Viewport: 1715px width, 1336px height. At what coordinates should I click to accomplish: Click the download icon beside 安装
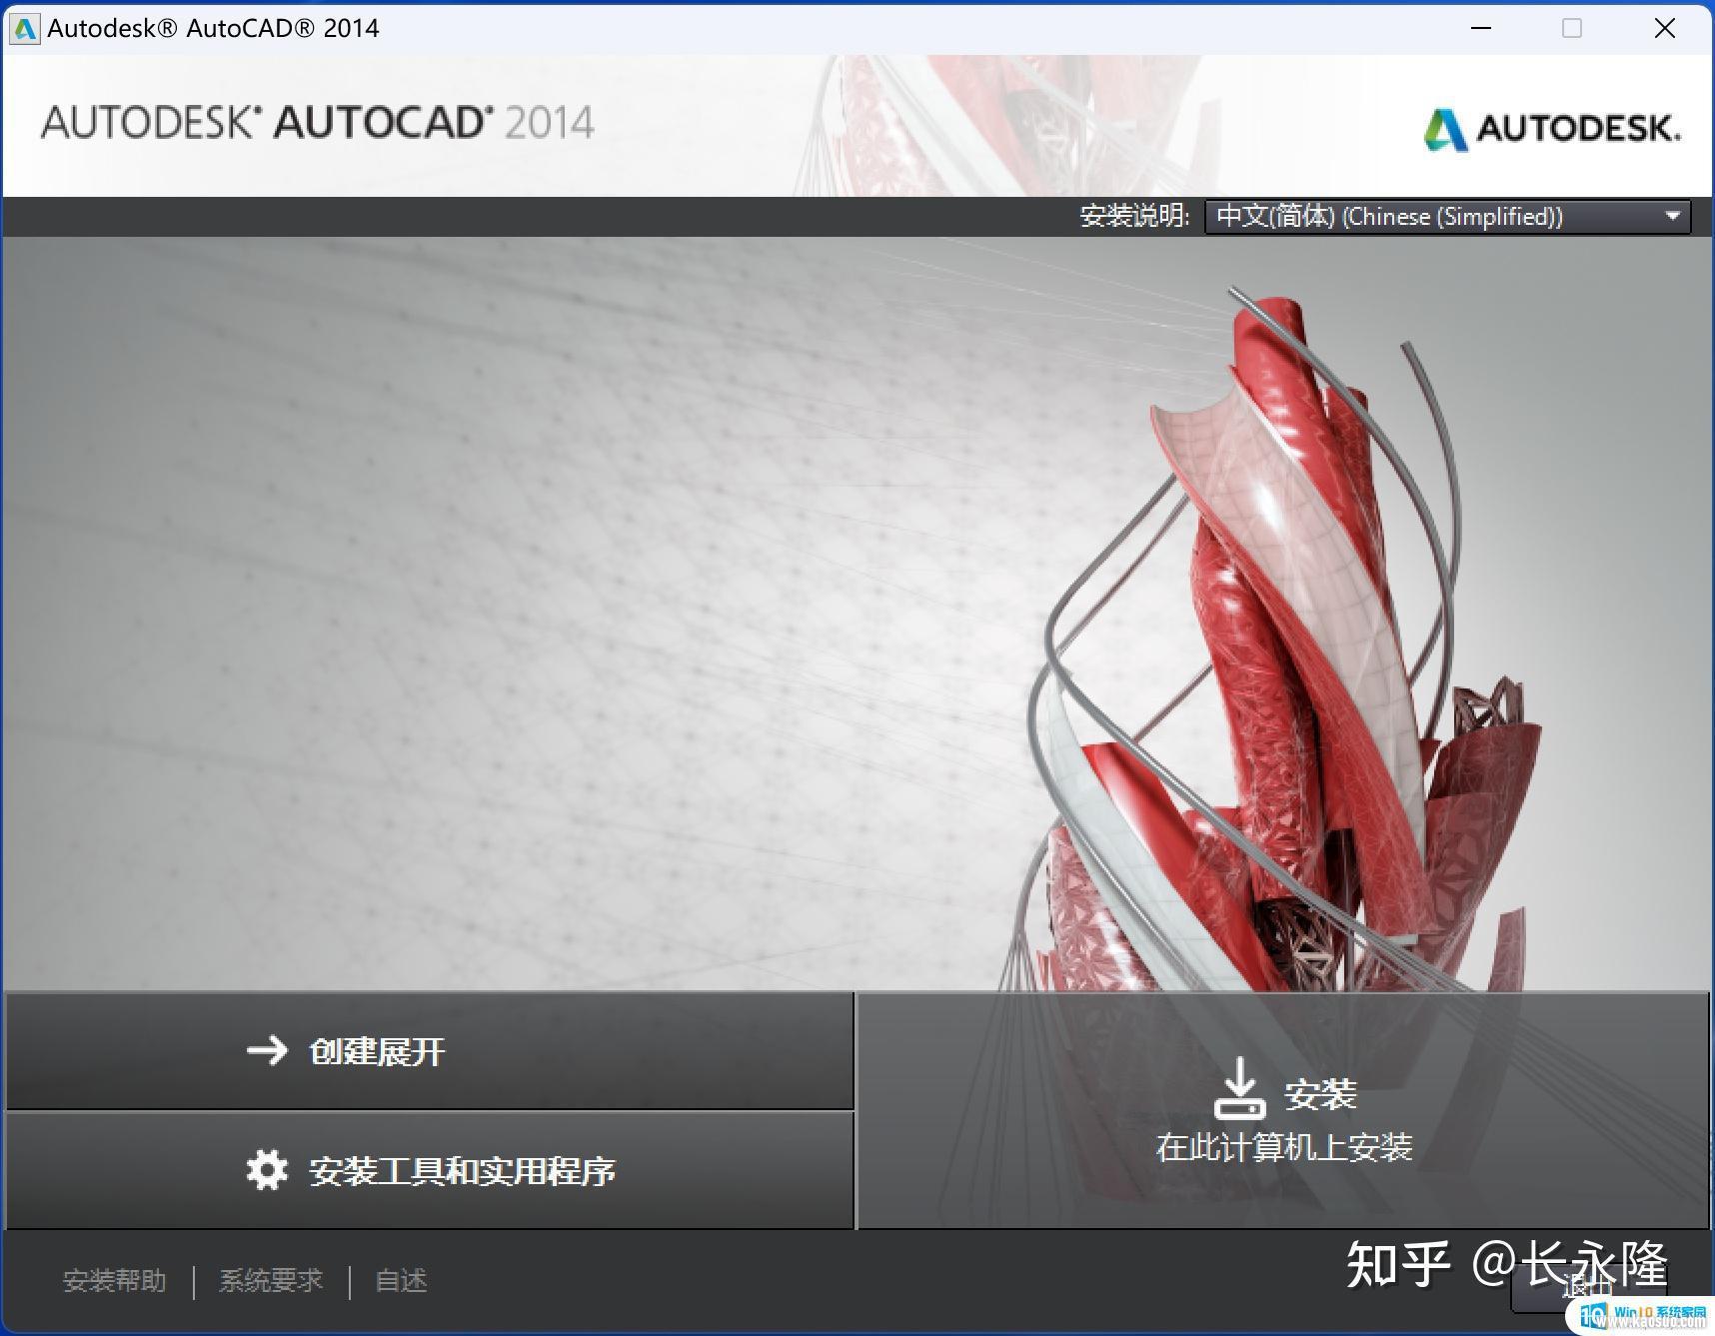coord(1239,1088)
